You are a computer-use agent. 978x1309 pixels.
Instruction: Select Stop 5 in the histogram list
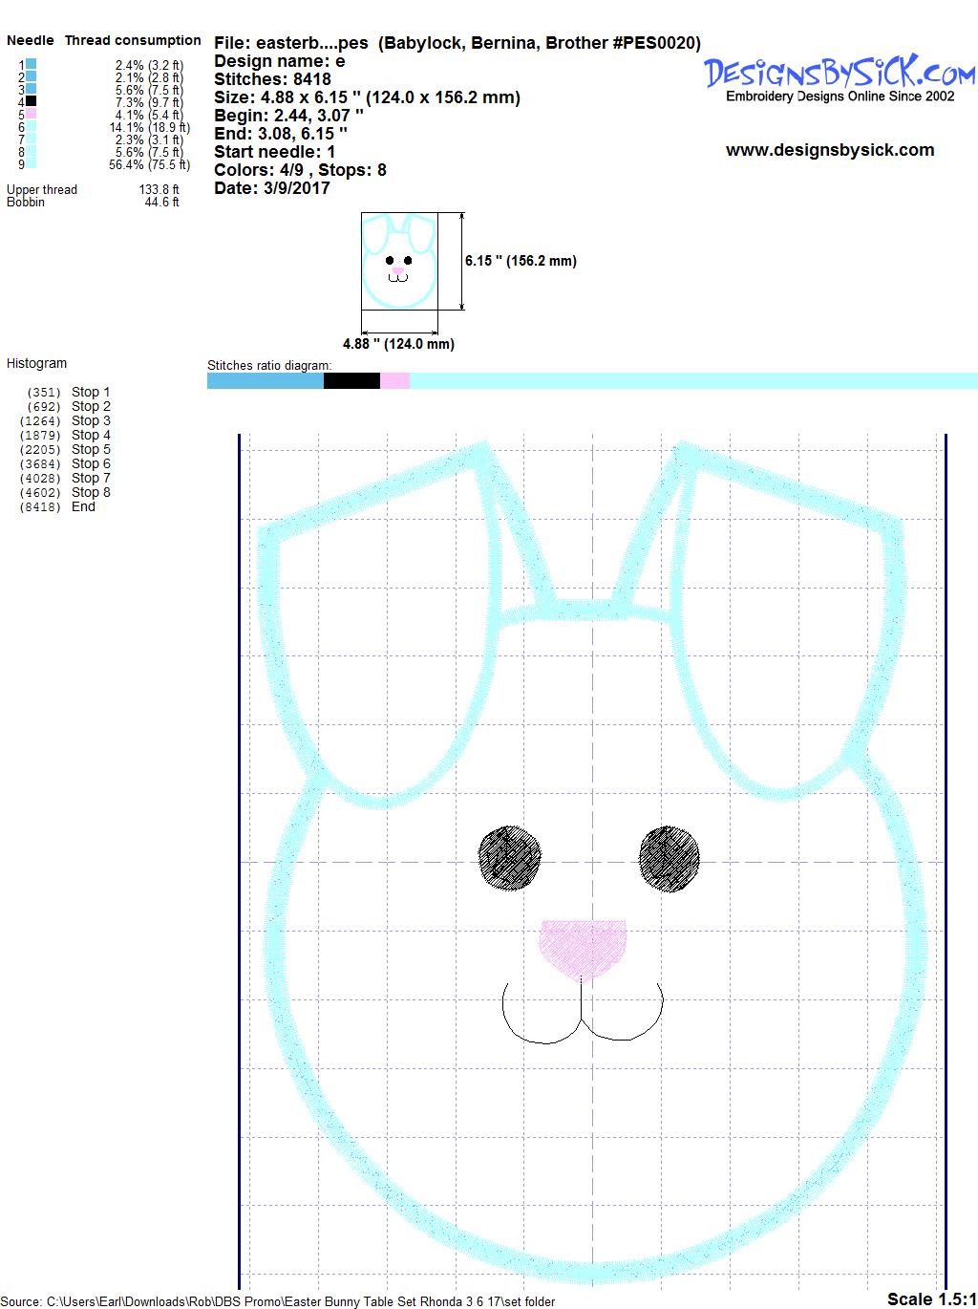tap(91, 449)
